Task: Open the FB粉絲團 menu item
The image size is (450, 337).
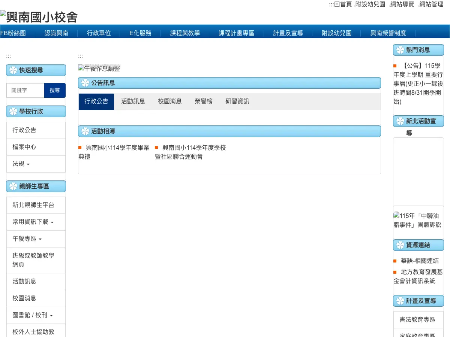Action: 13,33
